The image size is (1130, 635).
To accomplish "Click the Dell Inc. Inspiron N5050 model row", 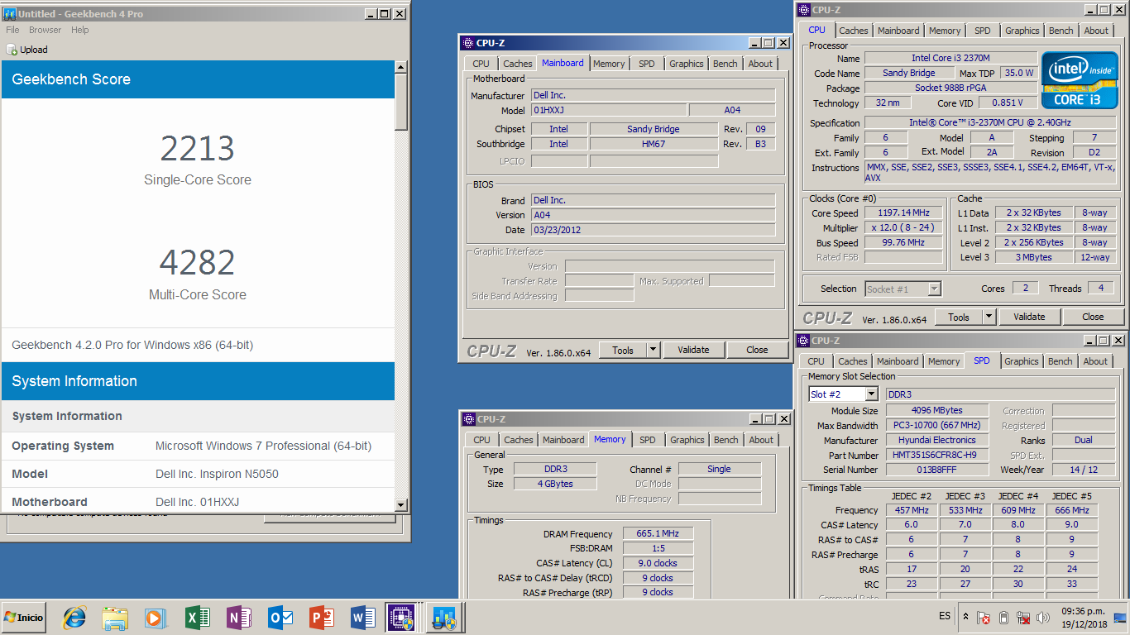I will click(x=198, y=474).
